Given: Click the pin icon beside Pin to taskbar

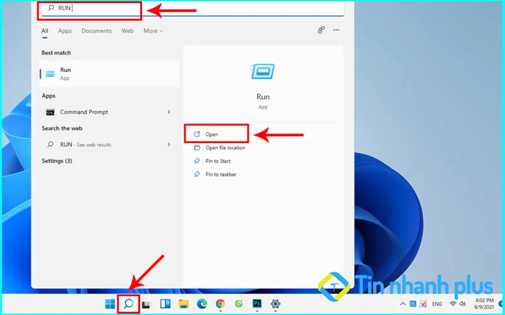Looking at the screenshot, I should point(196,175).
